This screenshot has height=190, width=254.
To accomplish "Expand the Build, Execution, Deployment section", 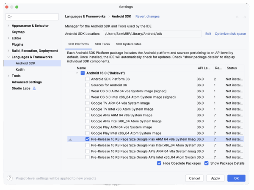I will coord(8,51).
